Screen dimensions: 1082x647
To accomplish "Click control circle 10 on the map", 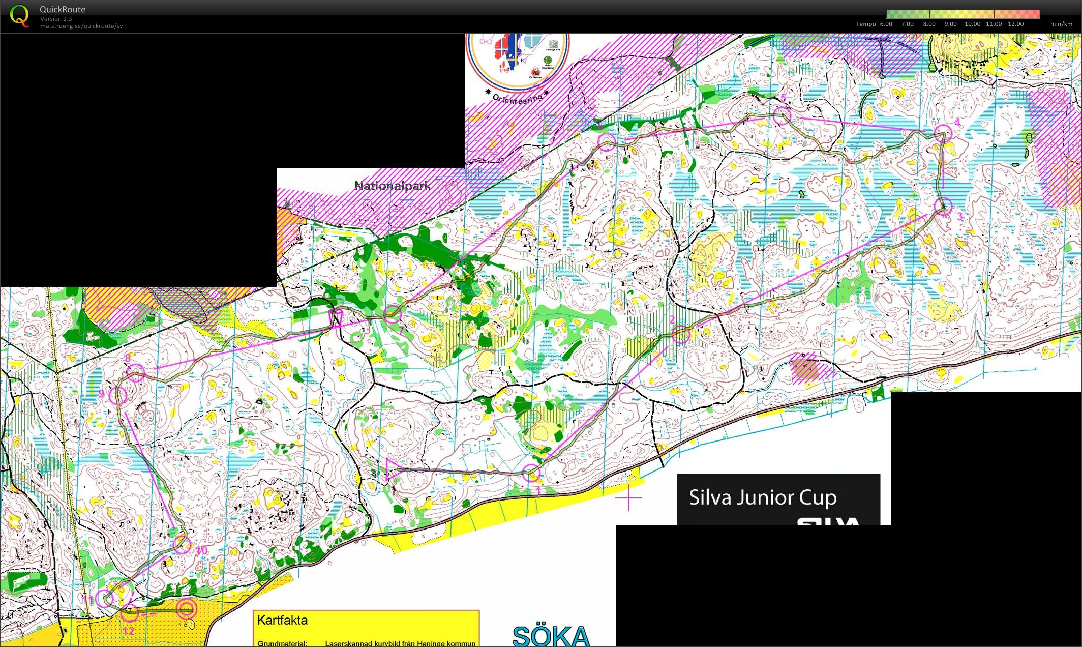I will tap(182, 544).
